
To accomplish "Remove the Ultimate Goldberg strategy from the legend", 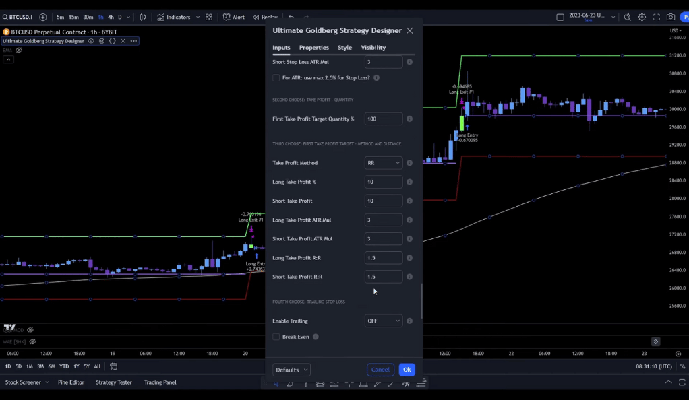I will [123, 41].
